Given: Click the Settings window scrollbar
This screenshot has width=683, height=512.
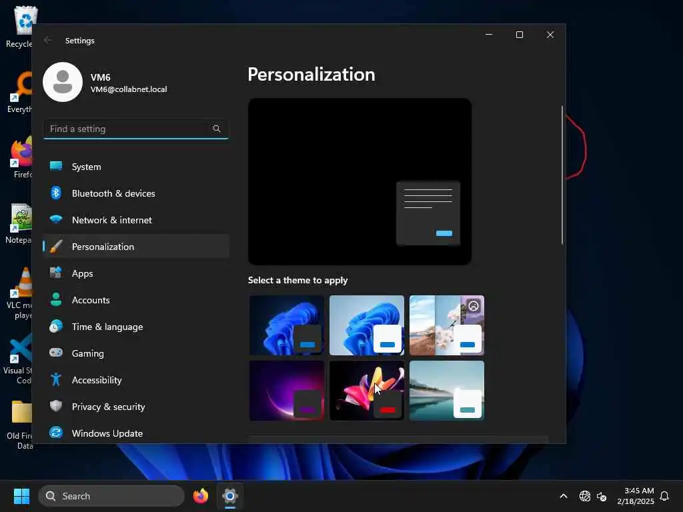Looking at the screenshot, I should click(x=562, y=175).
